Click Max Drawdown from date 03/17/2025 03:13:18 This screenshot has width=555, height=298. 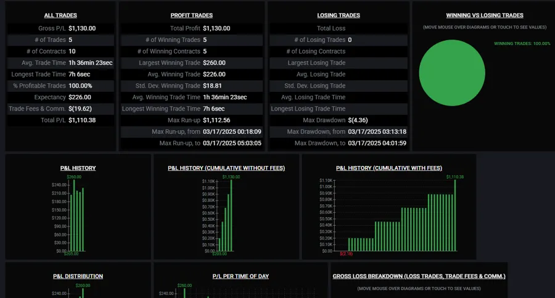tap(377, 132)
